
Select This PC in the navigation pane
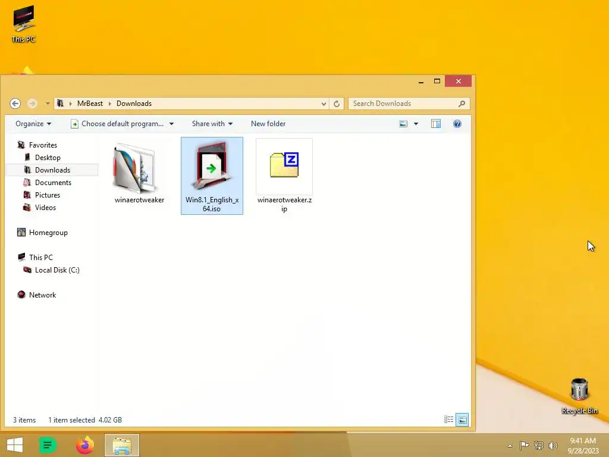[41, 257]
